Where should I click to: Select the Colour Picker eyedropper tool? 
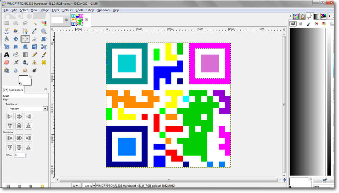click(35, 31)
